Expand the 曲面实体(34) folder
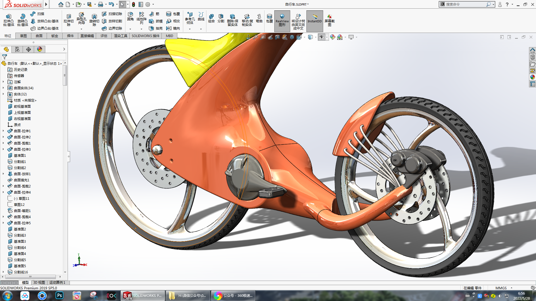This screenshot has width=536, height=301. (x=3, y=88)
